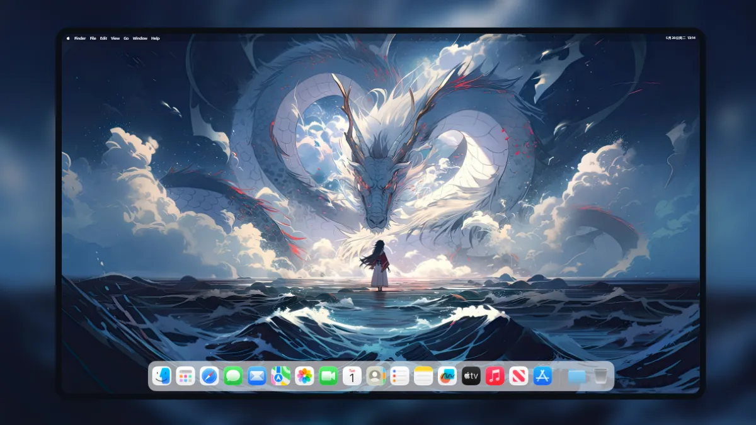Image resolution: width=756 pixels, height=425 pixels.
Task: Start the FaceTime app
Action: click(x=328, y=377)
